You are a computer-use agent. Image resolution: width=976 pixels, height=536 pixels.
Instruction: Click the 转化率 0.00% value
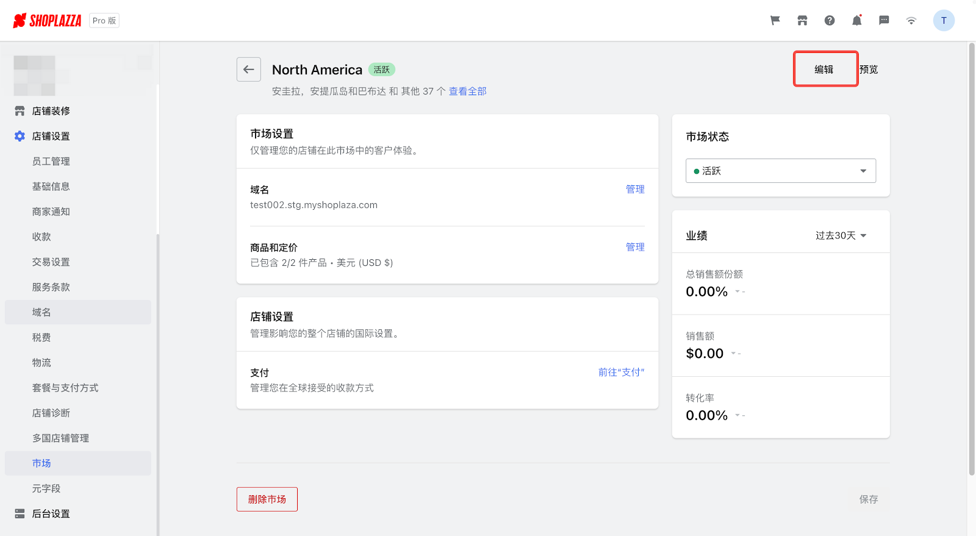[706, 415]
